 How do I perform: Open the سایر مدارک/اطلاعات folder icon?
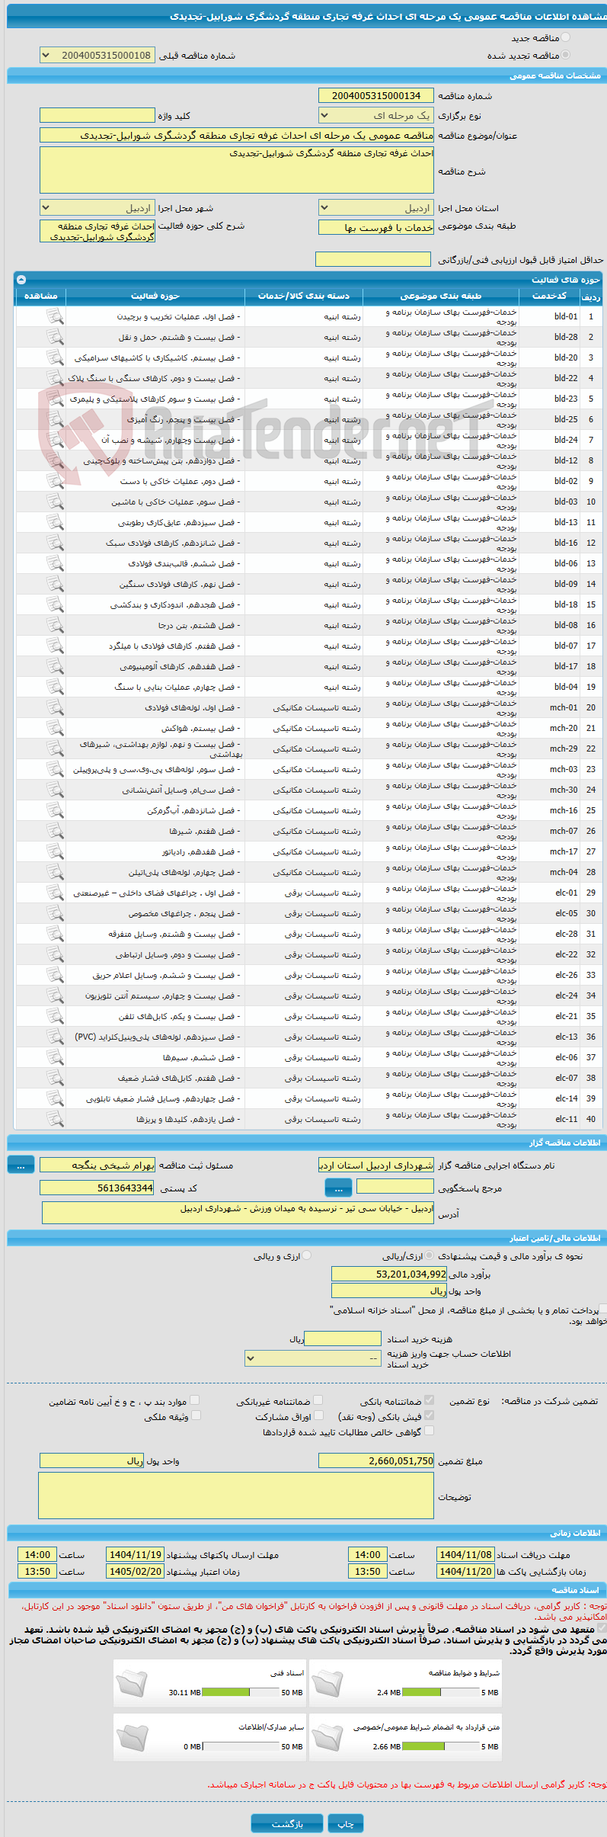132,1737
